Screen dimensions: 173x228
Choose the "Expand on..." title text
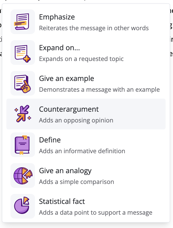(x=58, y=48)
